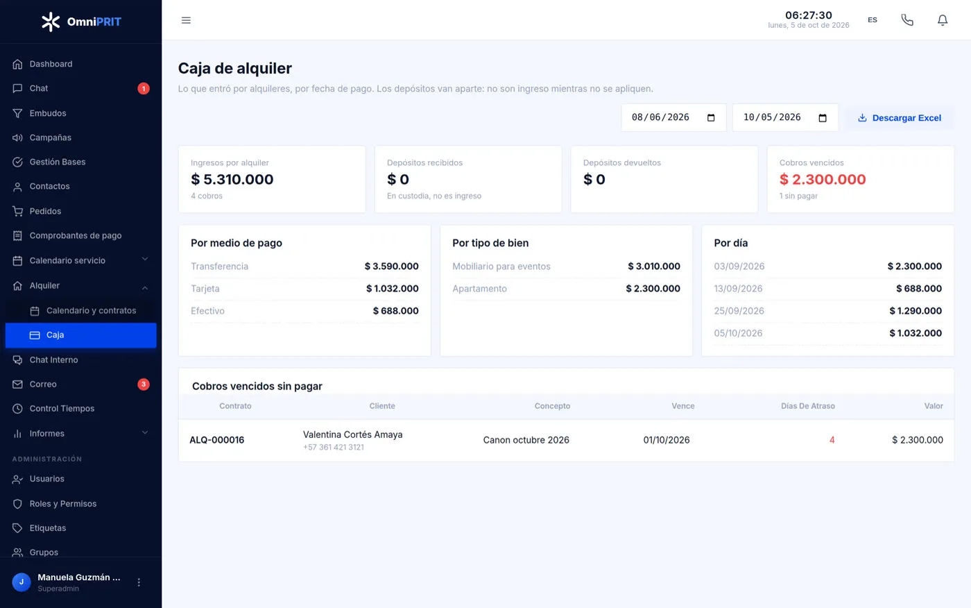Open contract ALQ-000016 row
Viewport: 971px width, 608px height.
[566, 440]
